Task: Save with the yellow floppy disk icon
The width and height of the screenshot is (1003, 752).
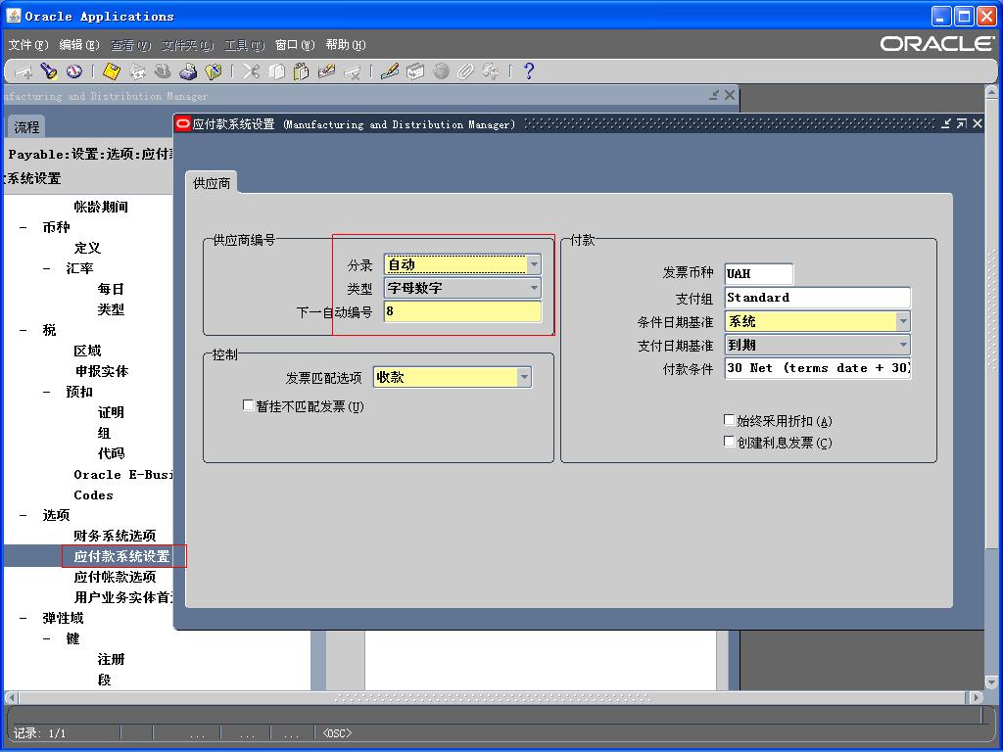Action: tap(112, 71)
